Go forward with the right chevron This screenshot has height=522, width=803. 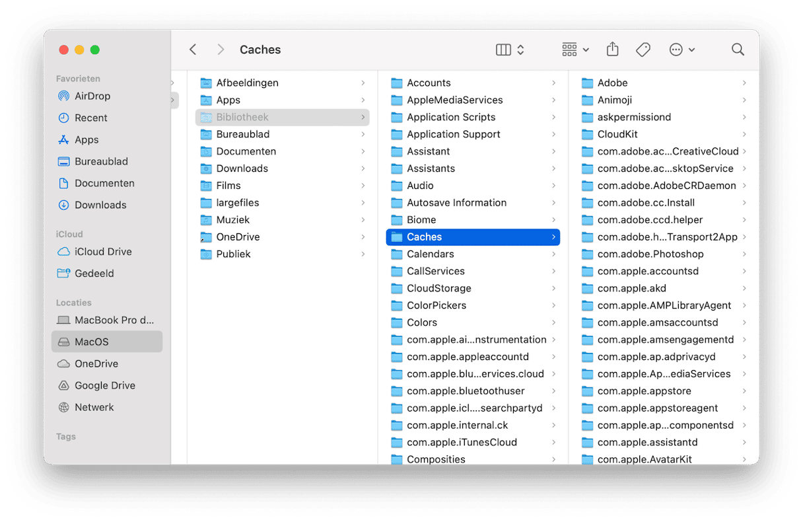221,50
